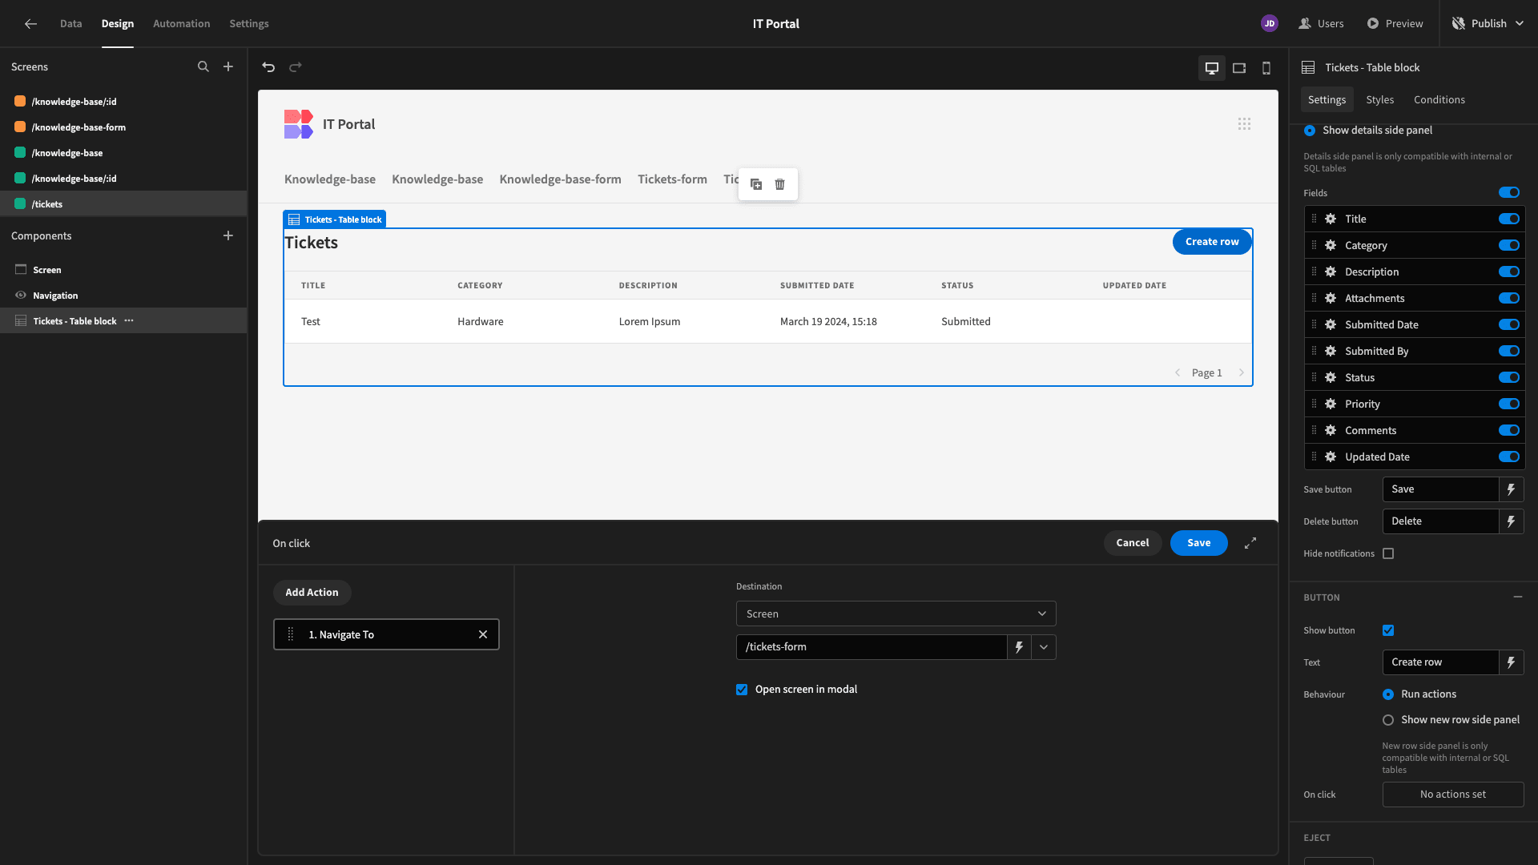Open the app grid icon in IT Portal header
Image resolution: width=1538 pixels, height=865 pixels.
(1244, 124)
